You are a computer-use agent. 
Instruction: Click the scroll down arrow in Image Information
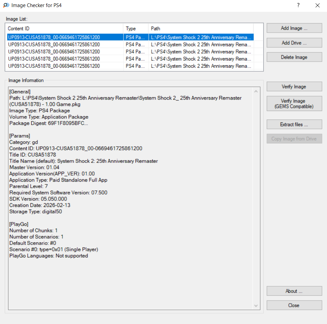tap(256, 305)
